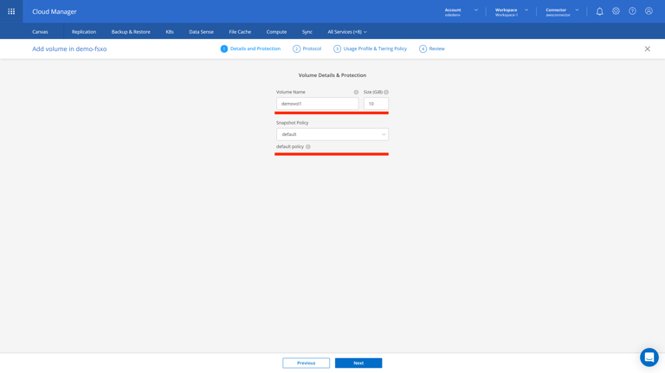665x373 pixels.
Task: Click the default policy info icon
Action: tap(308, 147)
